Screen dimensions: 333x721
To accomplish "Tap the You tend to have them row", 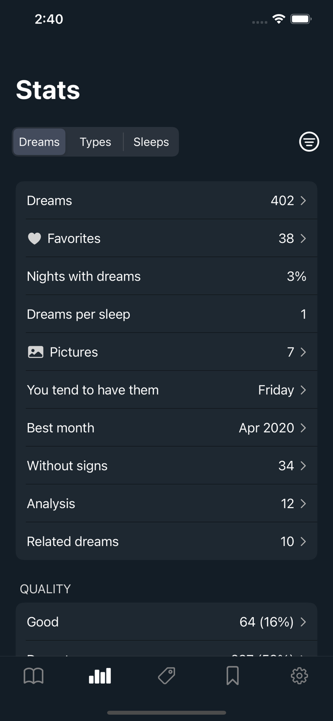I will pyautogui.click(x=166, y=390).
